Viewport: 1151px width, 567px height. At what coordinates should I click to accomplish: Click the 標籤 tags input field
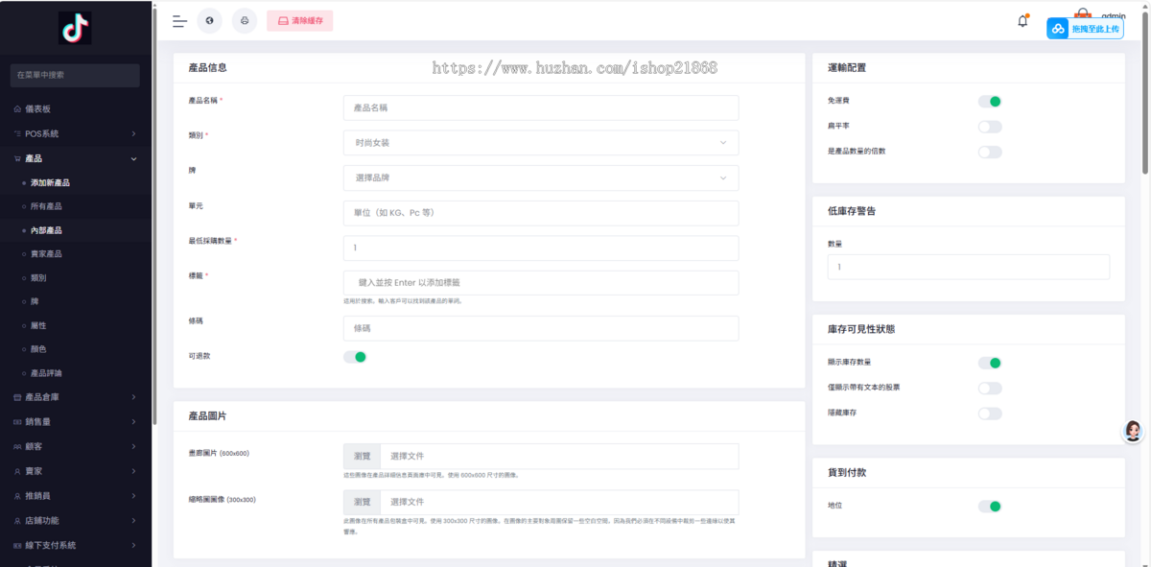pyautogui.click(x=541, y=283)
